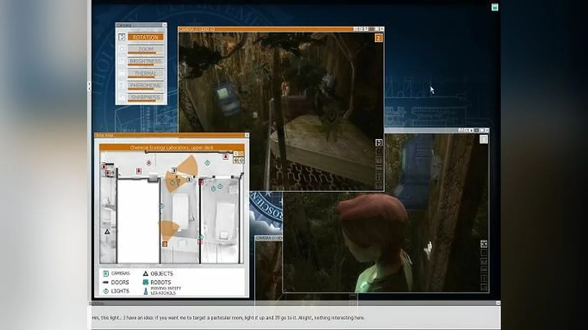
Task: Click the icon beside ZOOM
Action: 122,49
